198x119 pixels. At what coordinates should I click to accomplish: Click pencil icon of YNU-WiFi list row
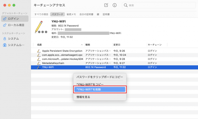pos(39,67)
